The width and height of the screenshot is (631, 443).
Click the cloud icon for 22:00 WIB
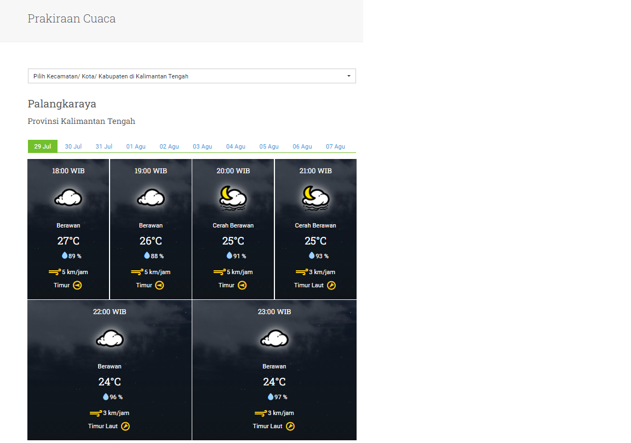pyautogui.click(x=110, y=339)
